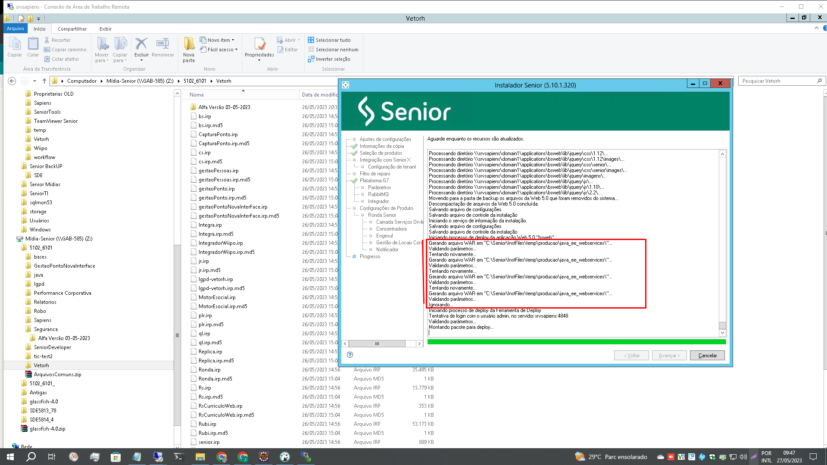This screenshot has height=465, width=827.
Task: Select the MotorEsocial.irp file
Action: (217, 297)
